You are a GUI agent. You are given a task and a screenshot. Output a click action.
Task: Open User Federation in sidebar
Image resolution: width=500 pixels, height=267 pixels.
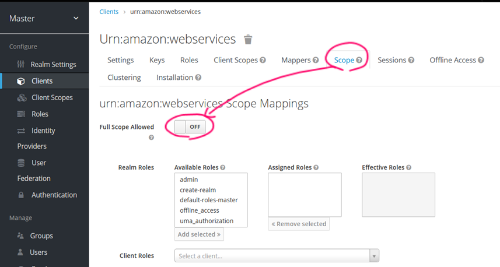(34, 170)
